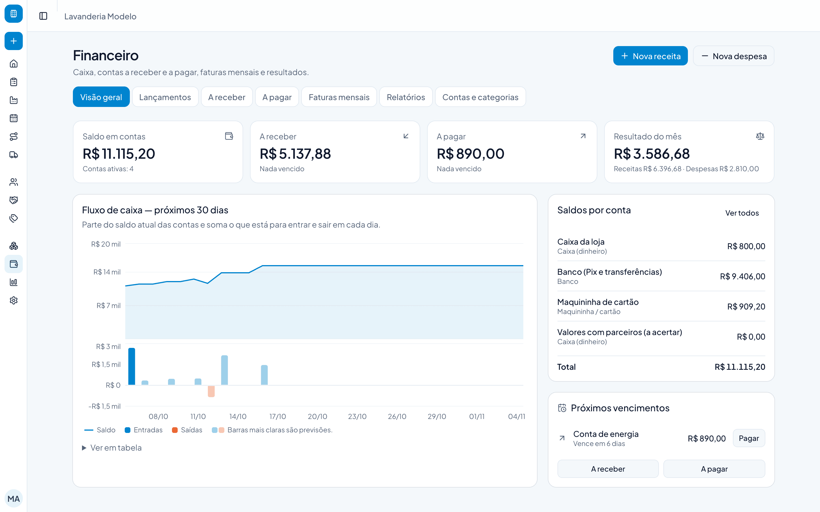Click the Nova despesa button

coord(734,56)
